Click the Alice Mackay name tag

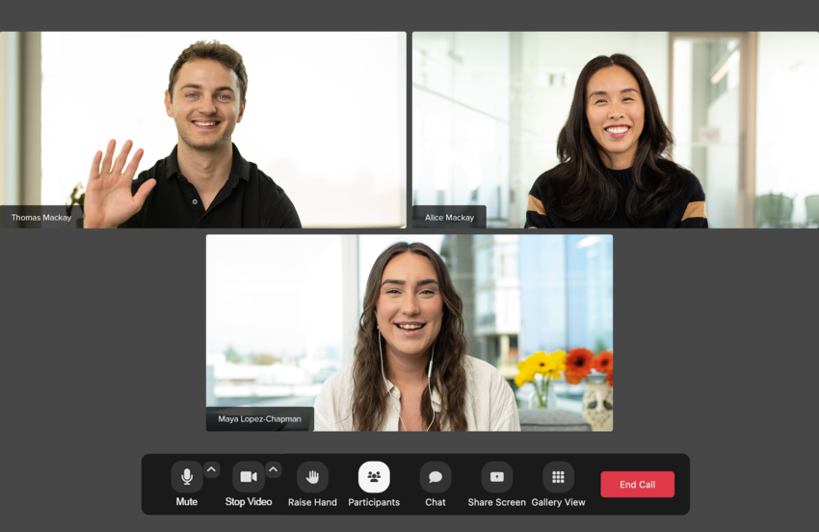[449, 217]
